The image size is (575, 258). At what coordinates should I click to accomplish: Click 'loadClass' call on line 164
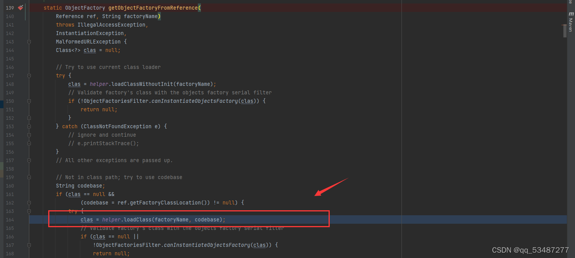pos(138,219)
